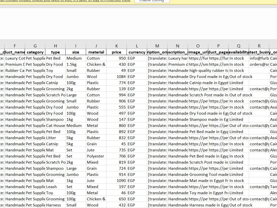Select column G header
The width and height of the screenshot is (277, 208).
pyautogui.click(x=35, y=46)
